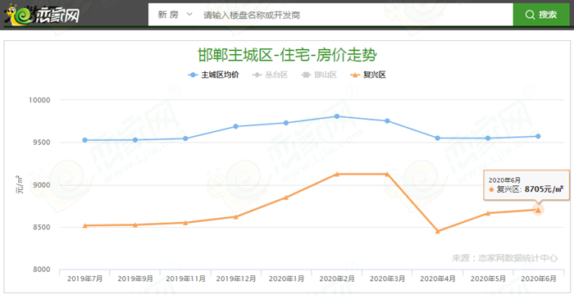The image size is (574, 295).
Task: Click the green 搜索 button
Action: click(541, 15)
